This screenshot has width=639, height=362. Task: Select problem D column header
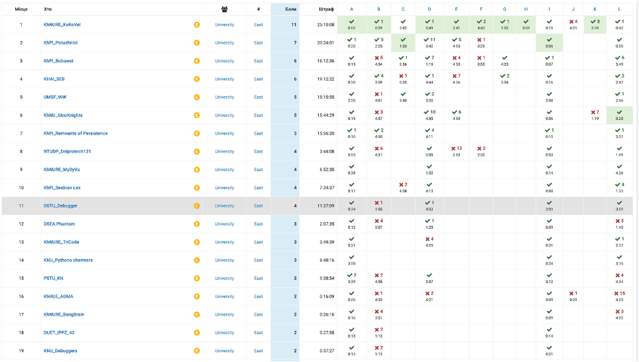[429, 9]
